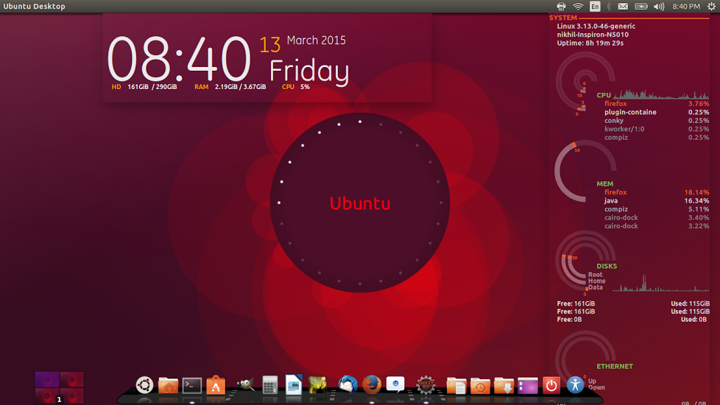Click the red Ubuntu text in circle
The image size is (720, 405).
[x=360, y=203]
